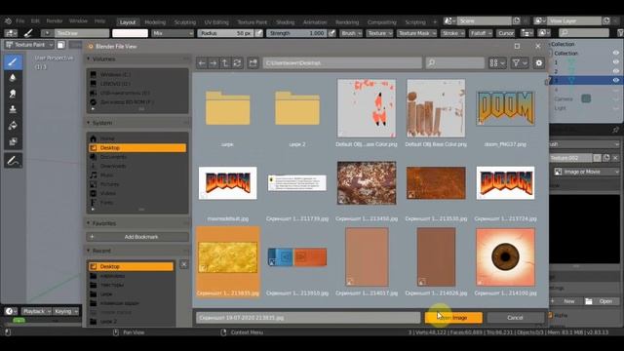Select the Annotate tool
The width and height of the screenshot is (624, 351).
[x=13, y=160]
